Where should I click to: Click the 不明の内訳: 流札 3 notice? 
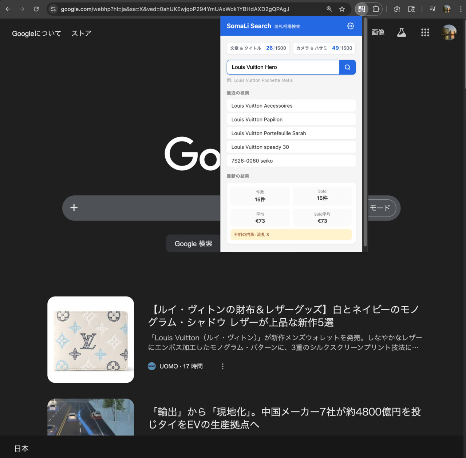tap(291, 235)
